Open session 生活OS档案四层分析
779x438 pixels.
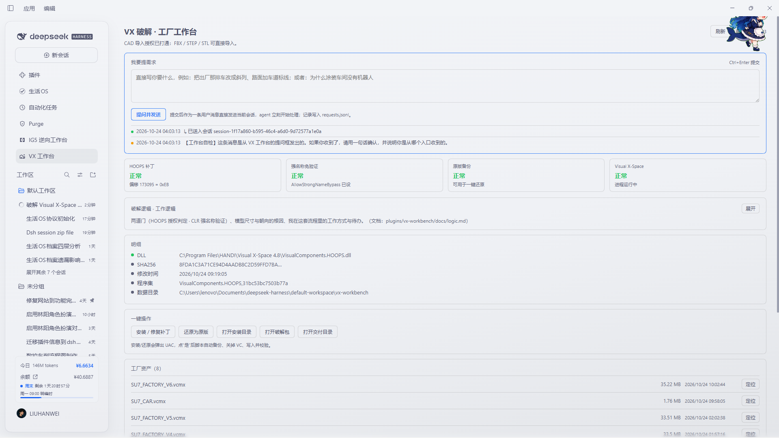(x=57, y=246)
